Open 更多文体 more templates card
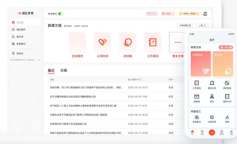237x144 pixels. tap(177, 45)
